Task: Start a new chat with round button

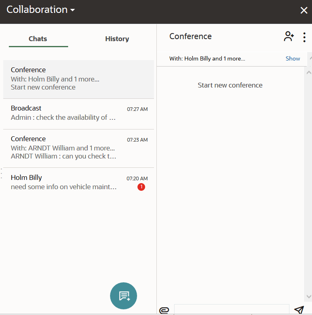Action: 123,296
